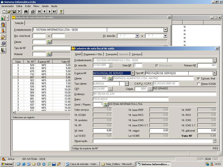Expand Estabelecimento dropdown in Seleção window

coord(165,30)
